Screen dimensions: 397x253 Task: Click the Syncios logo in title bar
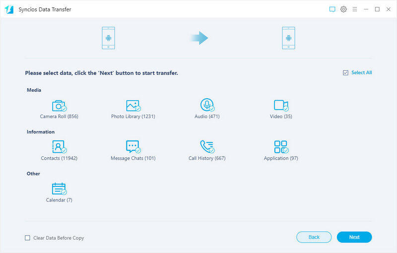click(9, 9)
